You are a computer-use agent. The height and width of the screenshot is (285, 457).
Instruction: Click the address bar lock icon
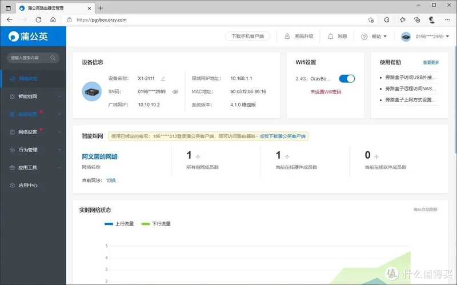(69, 20)
